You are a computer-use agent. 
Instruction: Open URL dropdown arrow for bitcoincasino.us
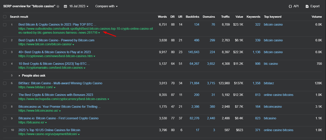[60, 111]
